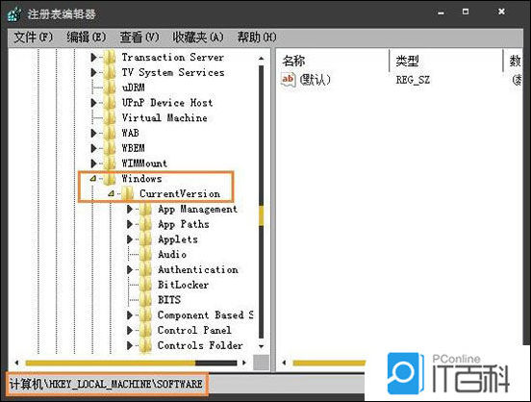The height and width of the screenshot is (402, 531).
Task: Expand the WBEM key
Action: (x=94, y=148)
